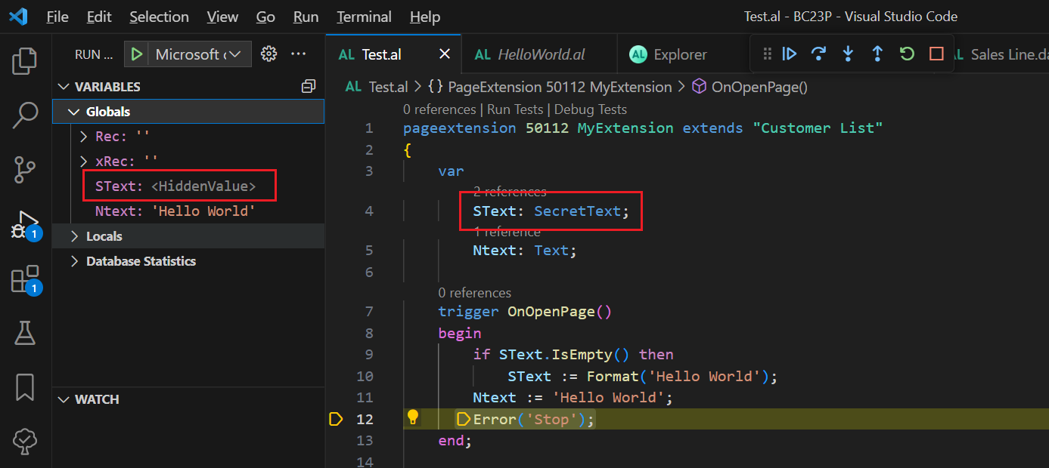The height and width of the screenshot is (468, 1049).
Task: Step Out in the debug toolbar
Action: (x=877, y=54)
